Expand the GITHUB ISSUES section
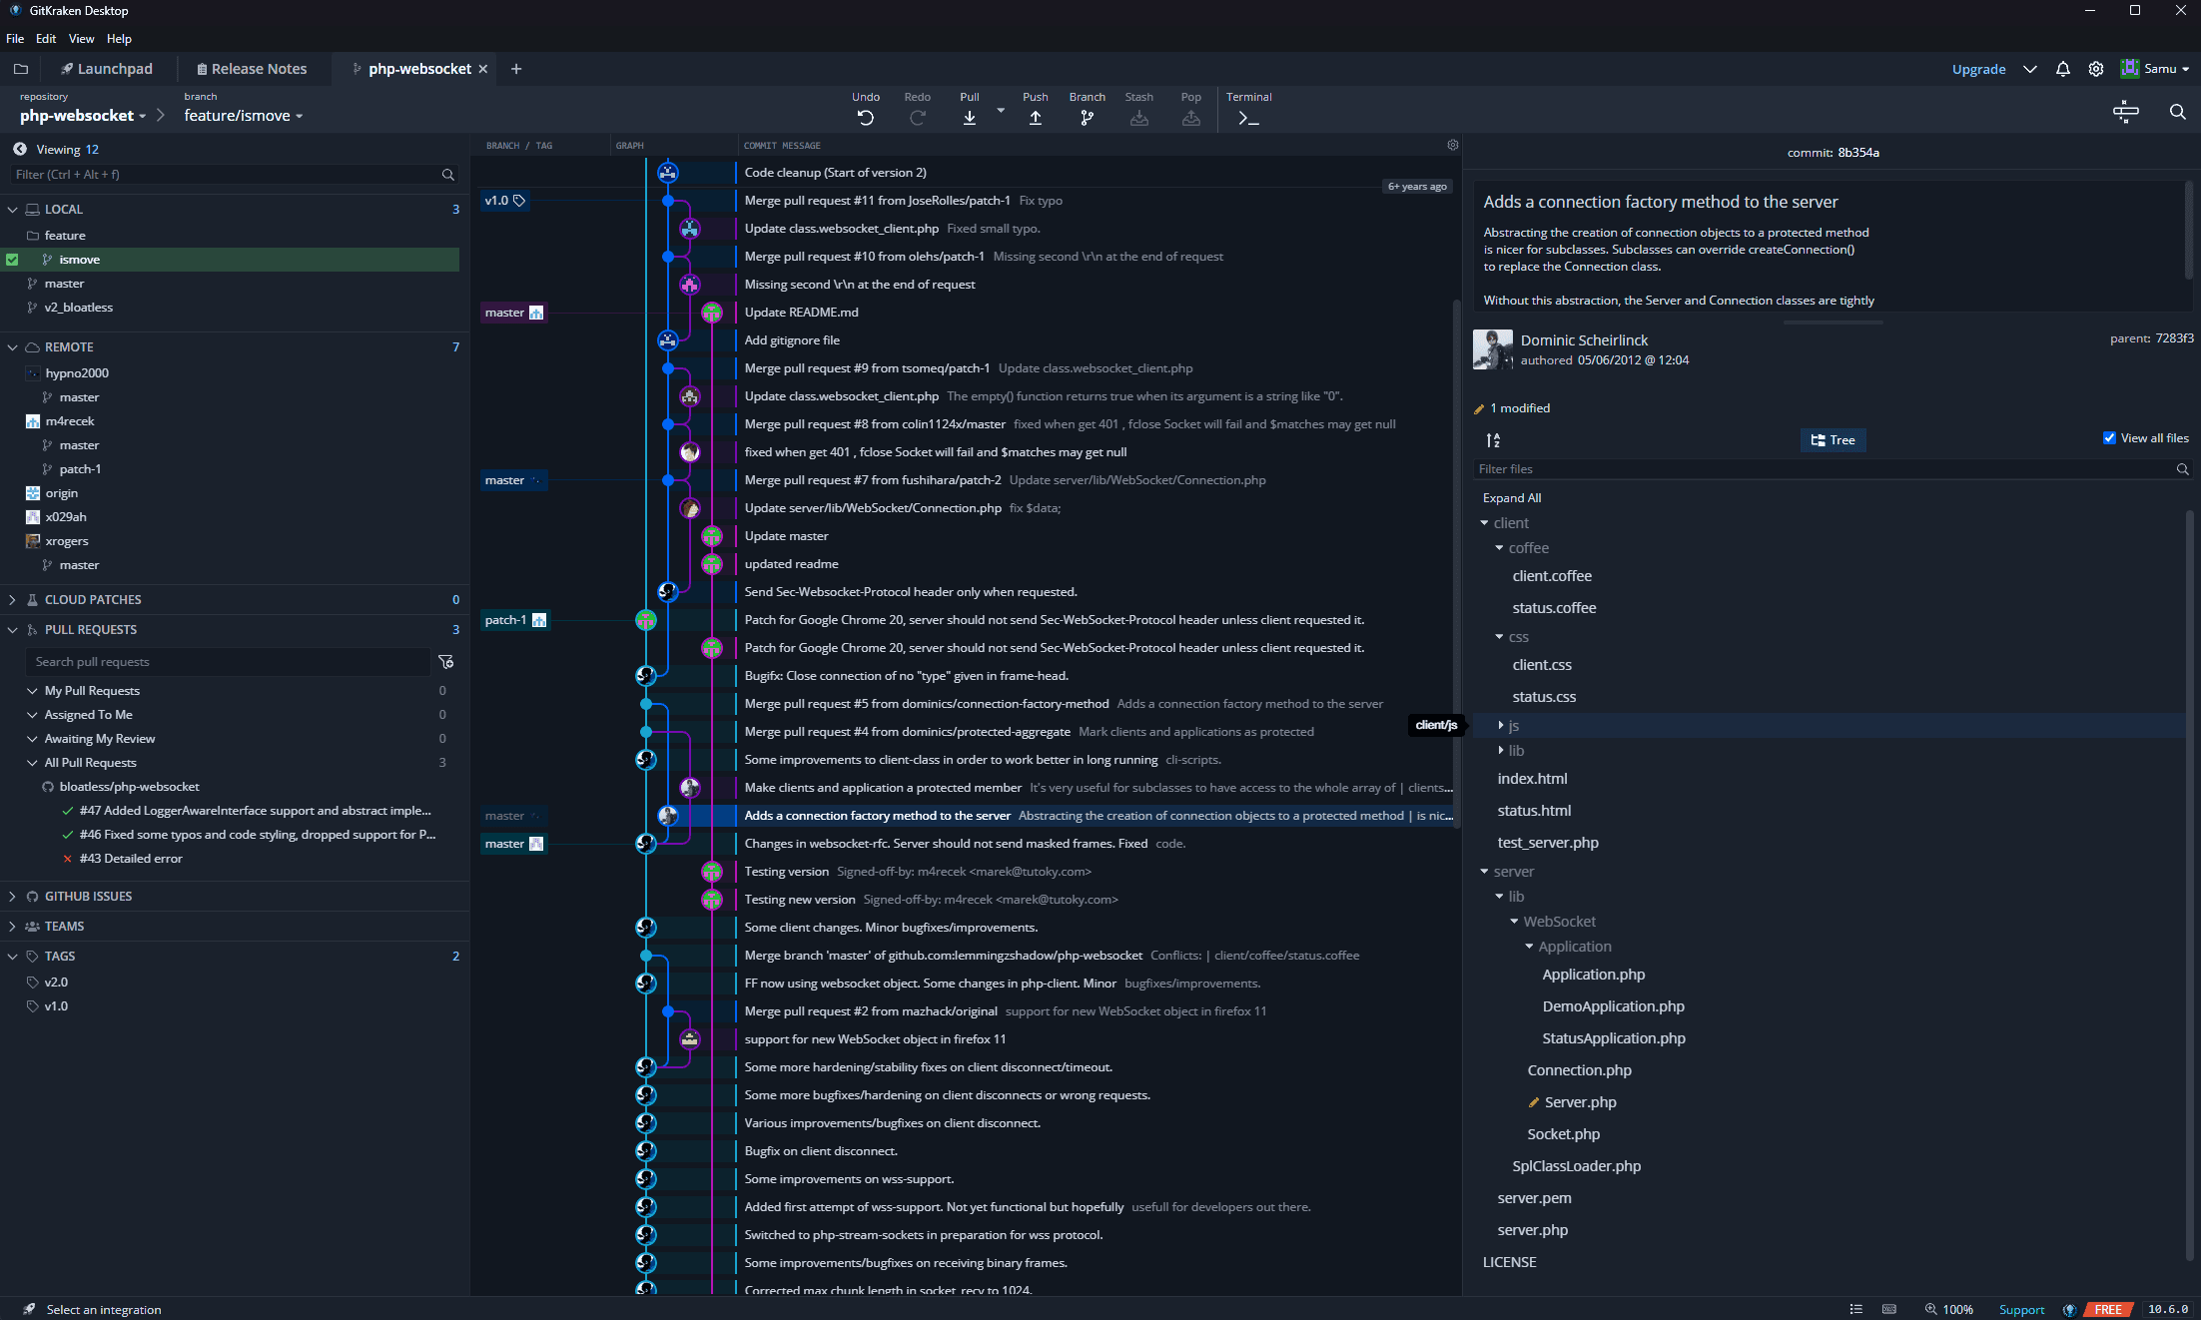 click(x=12, y=897)
